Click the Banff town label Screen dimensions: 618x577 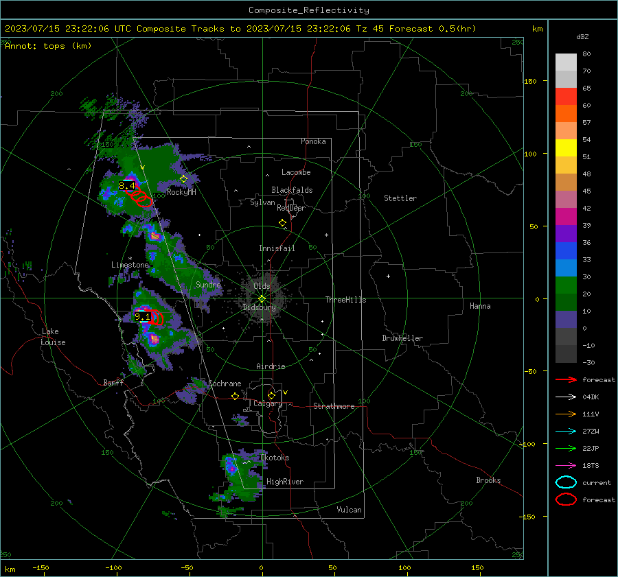[113, 383]
